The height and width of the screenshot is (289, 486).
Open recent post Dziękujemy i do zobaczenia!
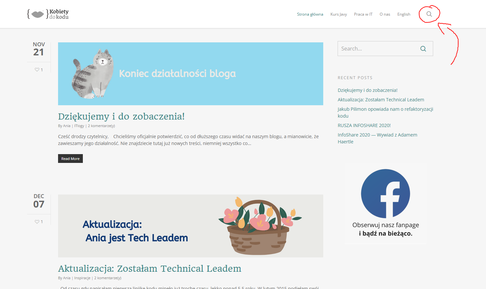click(368, 90)
